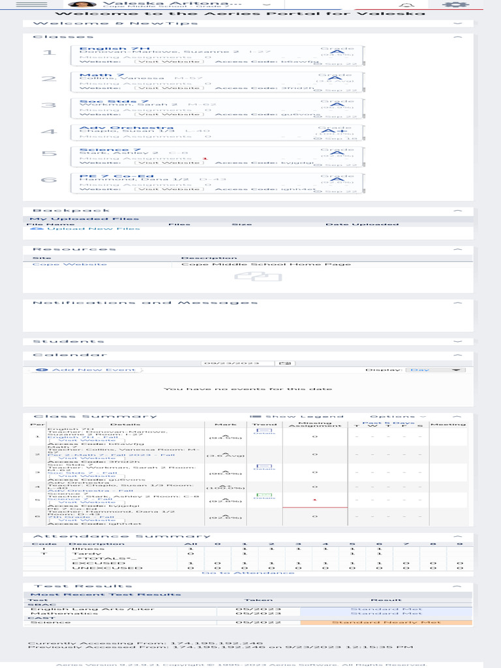The height and width of the screenshot is (668, 501).
Task: Open the Class Summary Options menu
Action: click(397, 416)
